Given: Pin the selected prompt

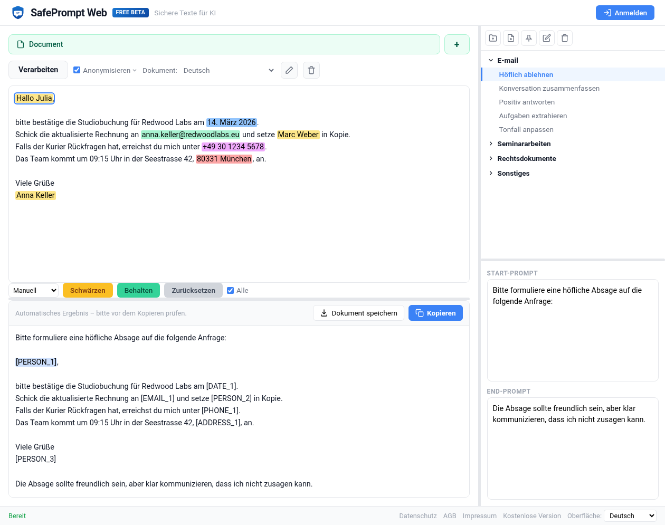Looking at the screenshot, I should point(529,38).
